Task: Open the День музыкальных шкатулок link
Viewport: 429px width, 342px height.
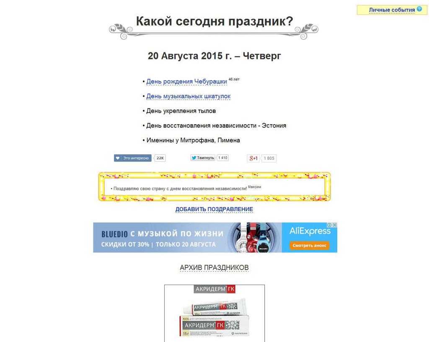Action: [188, 96]
